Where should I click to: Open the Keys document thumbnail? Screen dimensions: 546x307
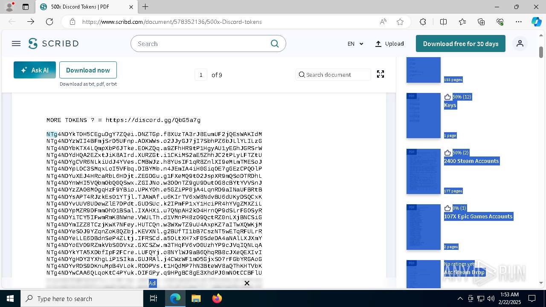coord(423,116)
